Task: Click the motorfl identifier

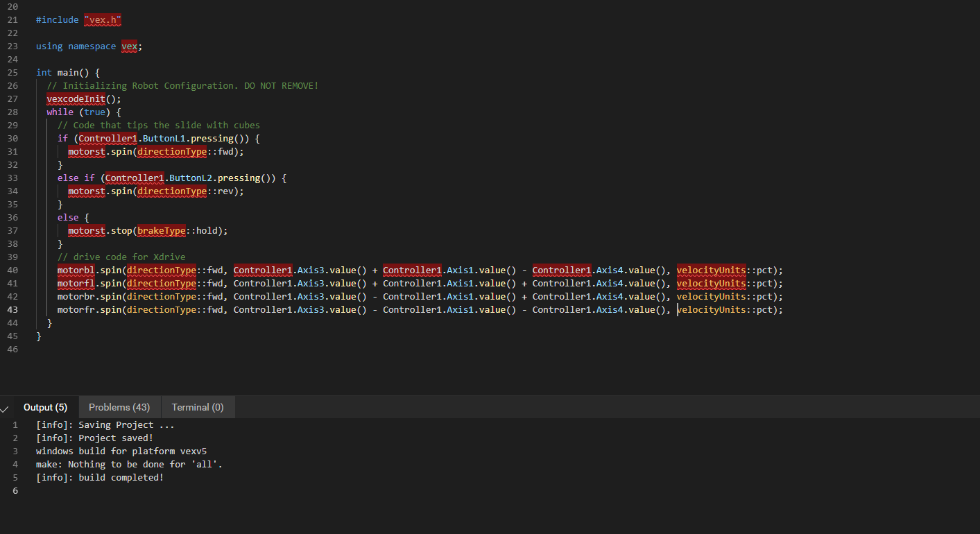Action: click(x=76, y=284)
